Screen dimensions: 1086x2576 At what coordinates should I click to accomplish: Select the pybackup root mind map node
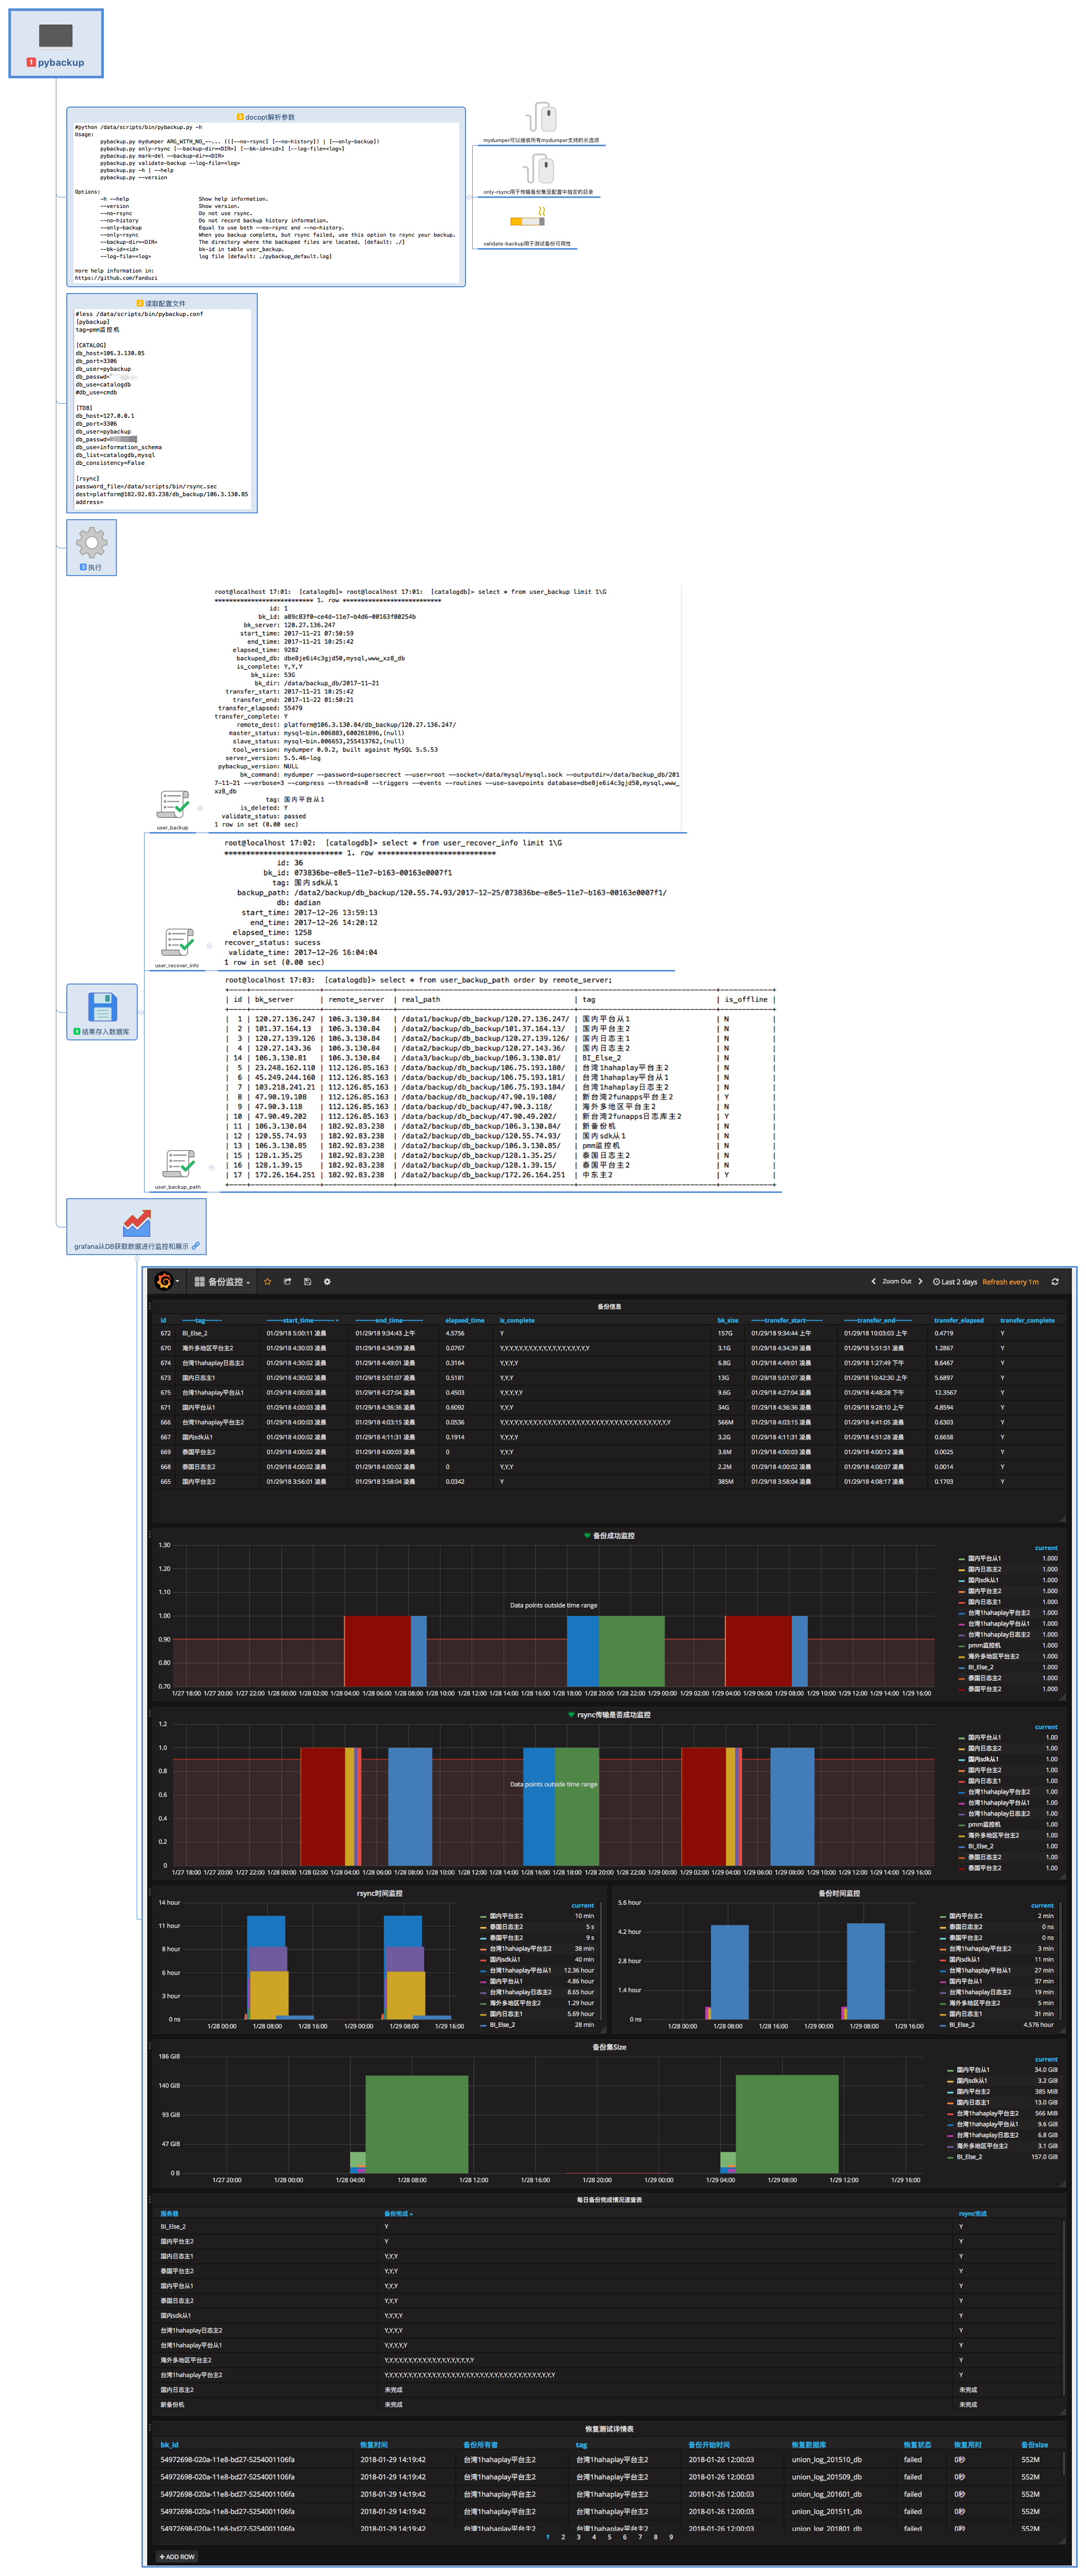tap(56, 44)
